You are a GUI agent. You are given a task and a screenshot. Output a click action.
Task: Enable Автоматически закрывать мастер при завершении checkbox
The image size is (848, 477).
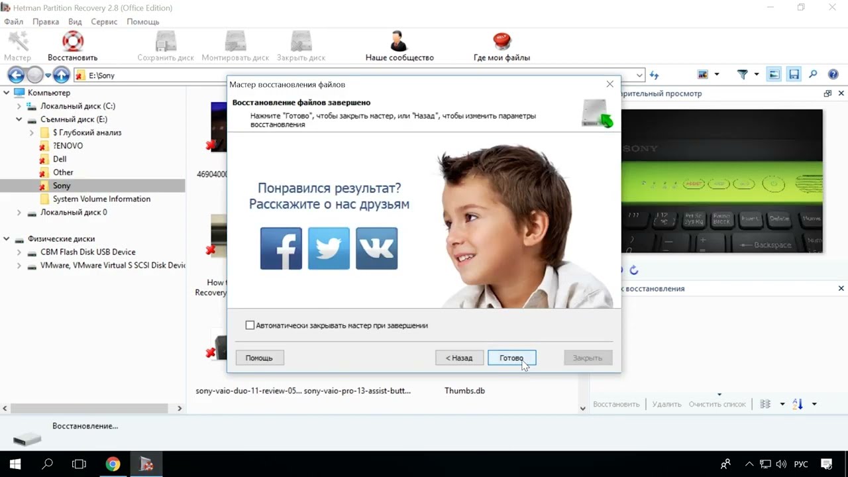[x=250, y=325]
